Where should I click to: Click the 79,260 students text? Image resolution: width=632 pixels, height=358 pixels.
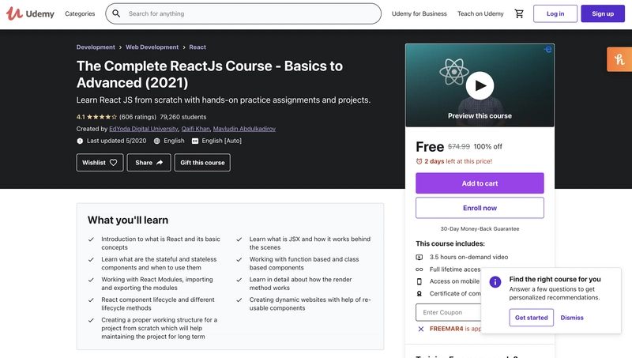(x=183, y=117)
